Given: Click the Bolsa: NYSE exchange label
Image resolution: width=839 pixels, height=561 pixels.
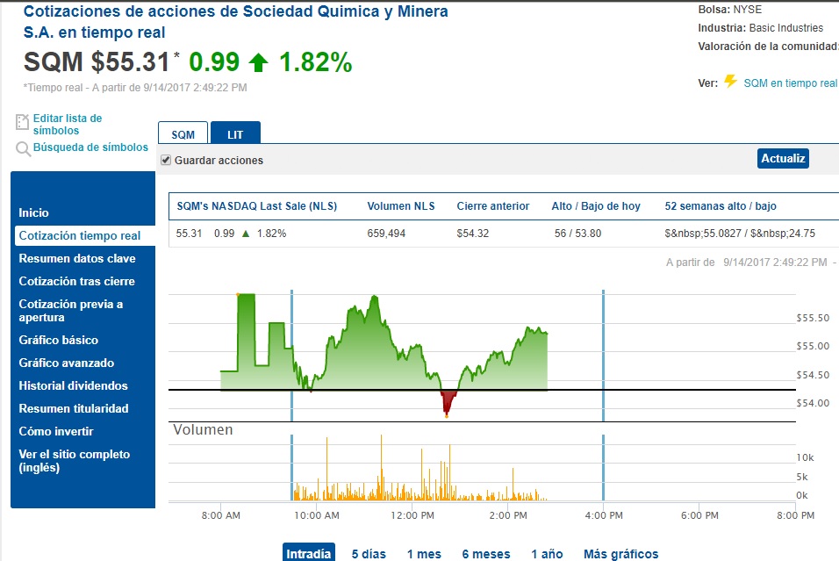Looking at the screenshot, I should (x=730, y=10).
